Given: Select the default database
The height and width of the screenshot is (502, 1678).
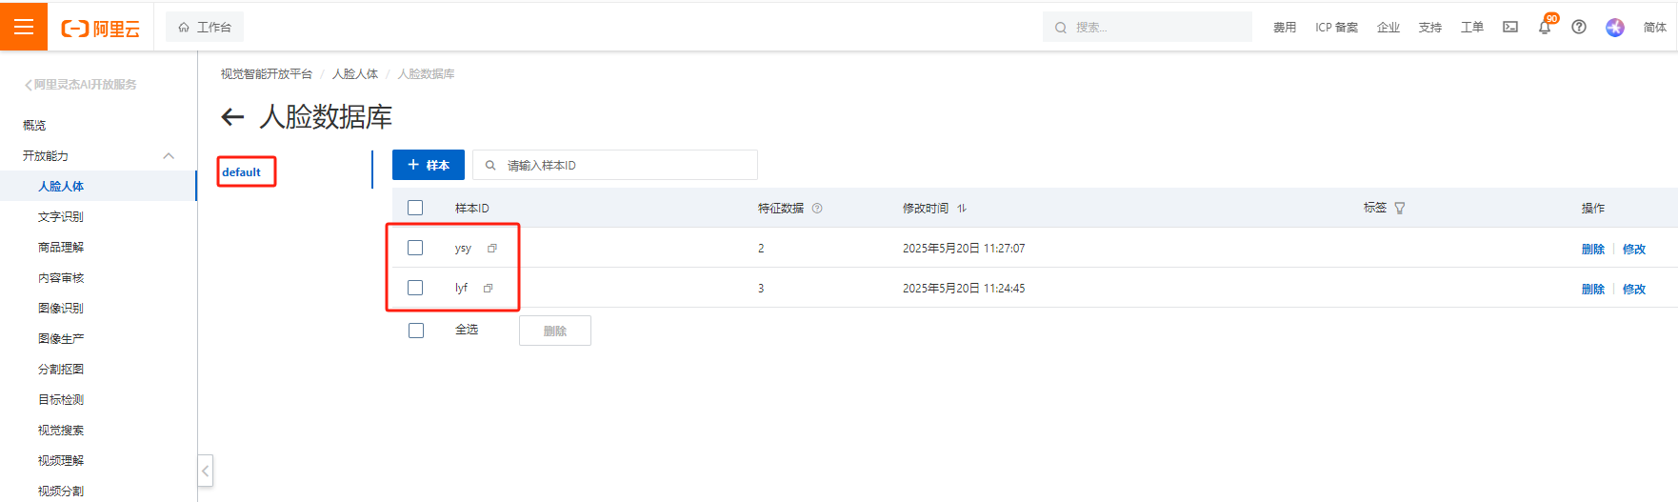Looking at the screenshot, I should coord(242,172).
